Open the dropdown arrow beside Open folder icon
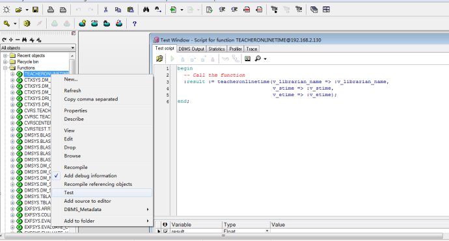 click(x=27, y=10)
